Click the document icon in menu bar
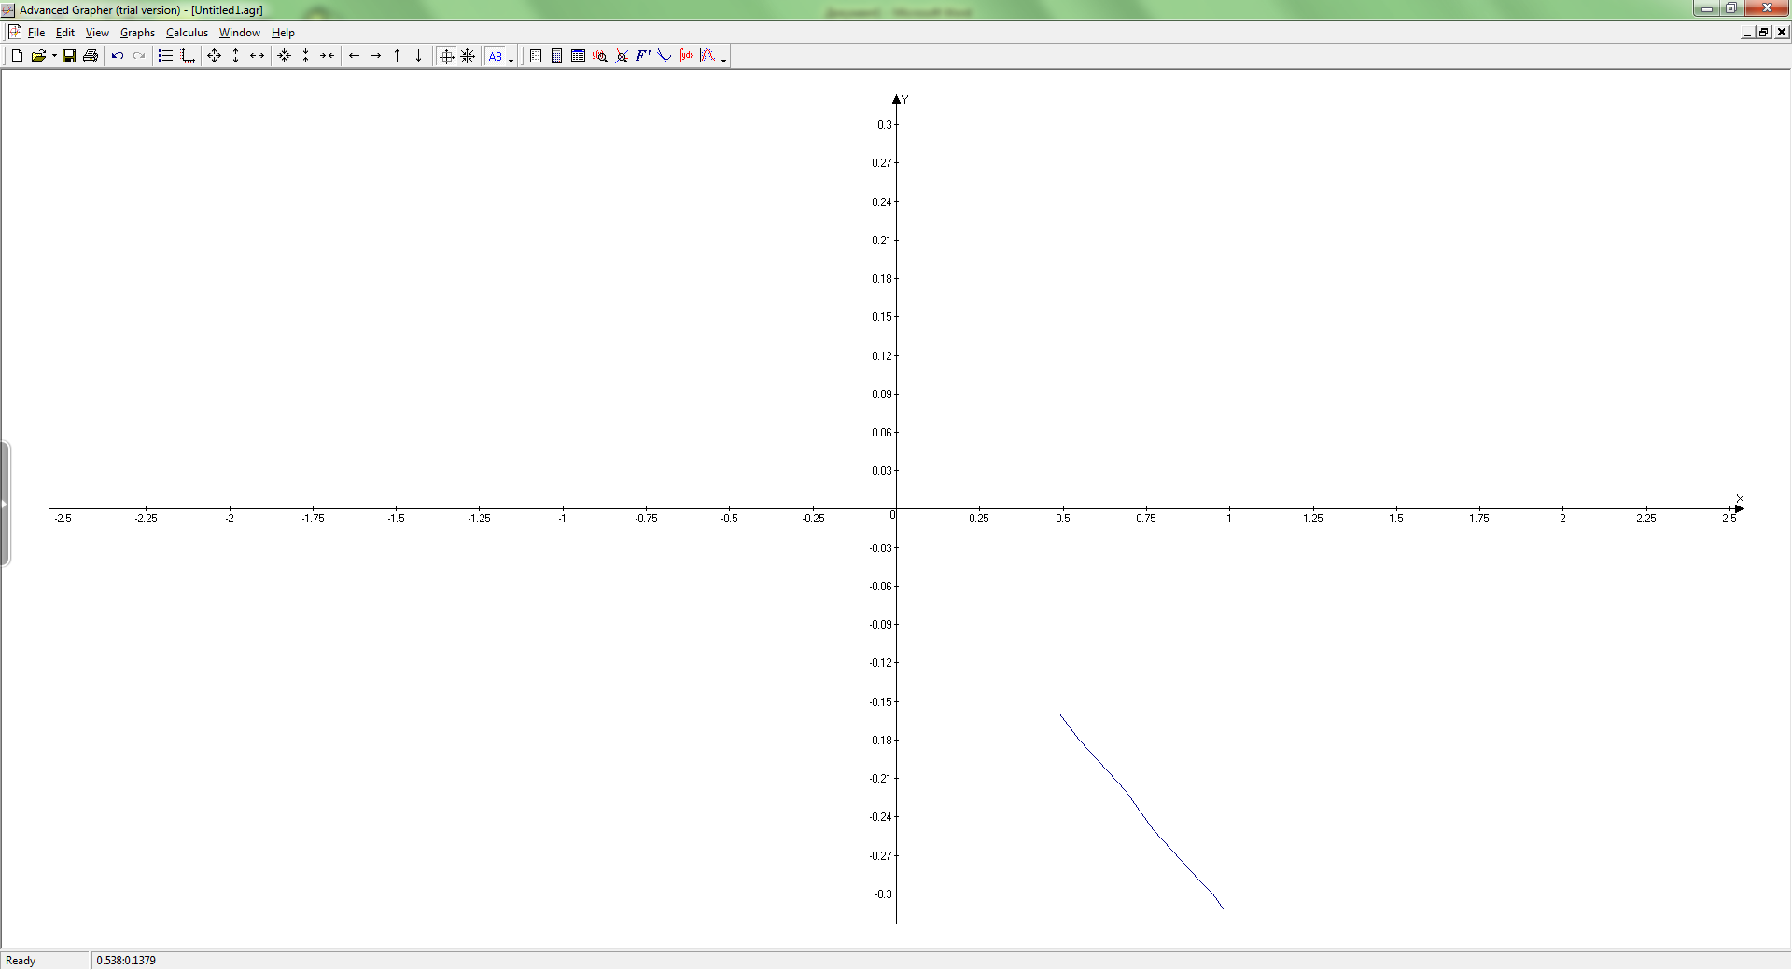Screen dimensions: 1792x970 [14, 33]
